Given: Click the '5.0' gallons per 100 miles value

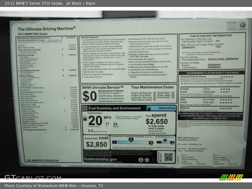Looking at the screenshot, I should 90,131.
